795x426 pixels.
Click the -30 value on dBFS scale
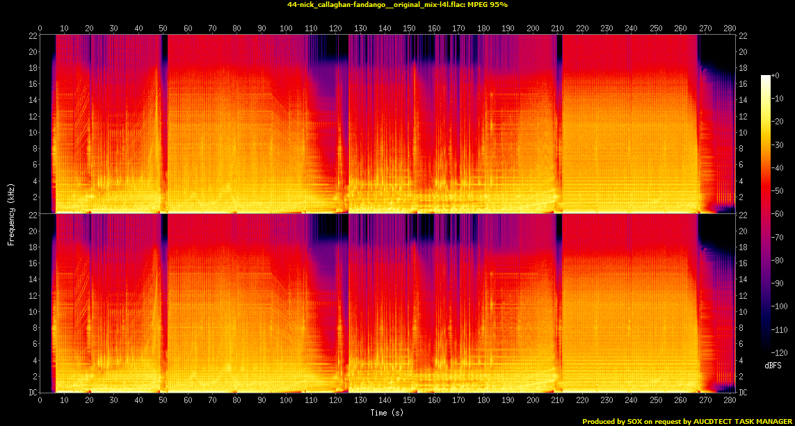coord(777,145)
